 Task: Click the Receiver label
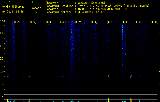52,9
